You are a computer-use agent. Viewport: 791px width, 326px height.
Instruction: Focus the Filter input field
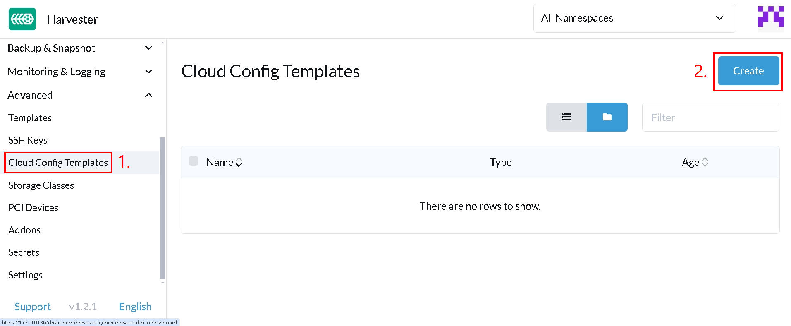coord(710,117)
